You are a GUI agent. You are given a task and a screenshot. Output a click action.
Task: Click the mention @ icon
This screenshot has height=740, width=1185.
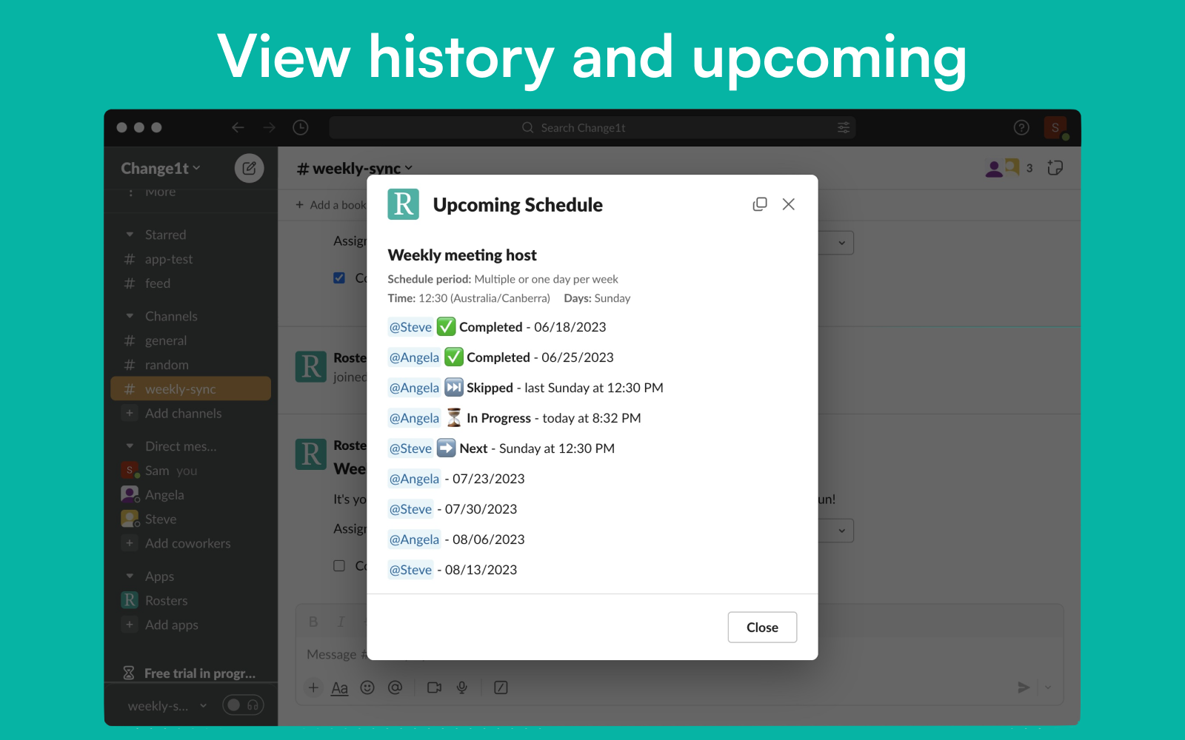tap(395, 687)
